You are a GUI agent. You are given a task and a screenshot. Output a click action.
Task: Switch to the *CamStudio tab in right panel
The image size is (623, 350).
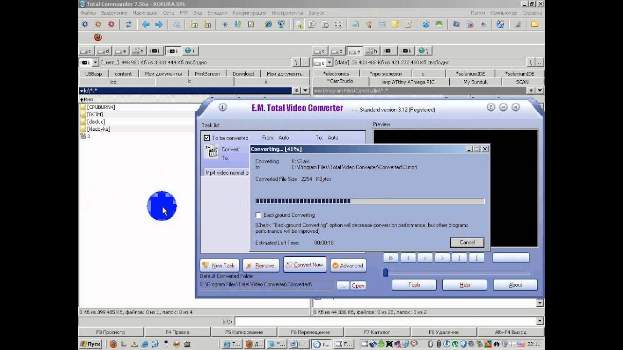click(x=340, y=82)
